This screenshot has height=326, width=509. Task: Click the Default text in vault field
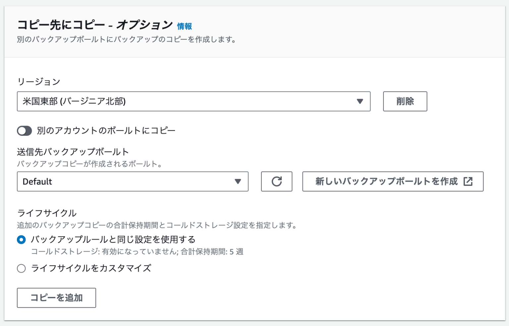[36, 182]
